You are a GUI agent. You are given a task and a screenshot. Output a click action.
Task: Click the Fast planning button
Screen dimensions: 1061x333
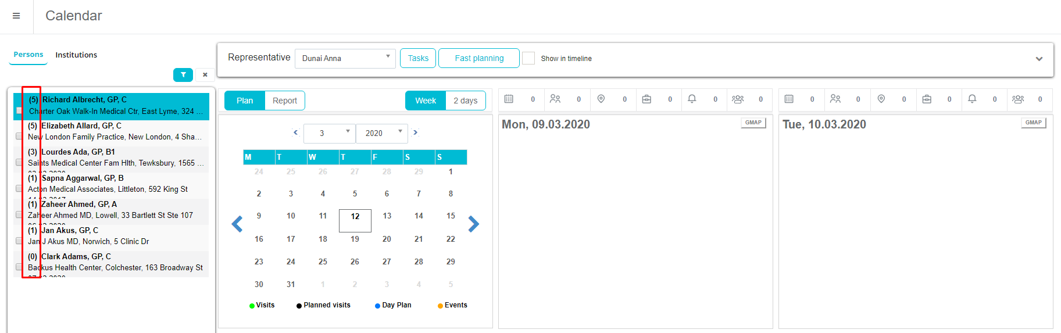[x=479, y=58]
